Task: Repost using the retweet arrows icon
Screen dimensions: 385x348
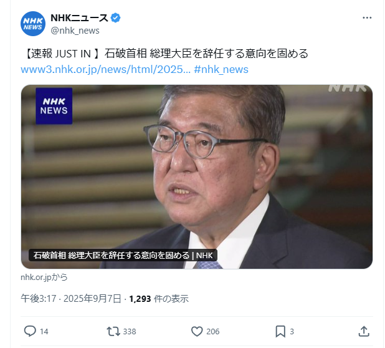Action: coord(113,331)
